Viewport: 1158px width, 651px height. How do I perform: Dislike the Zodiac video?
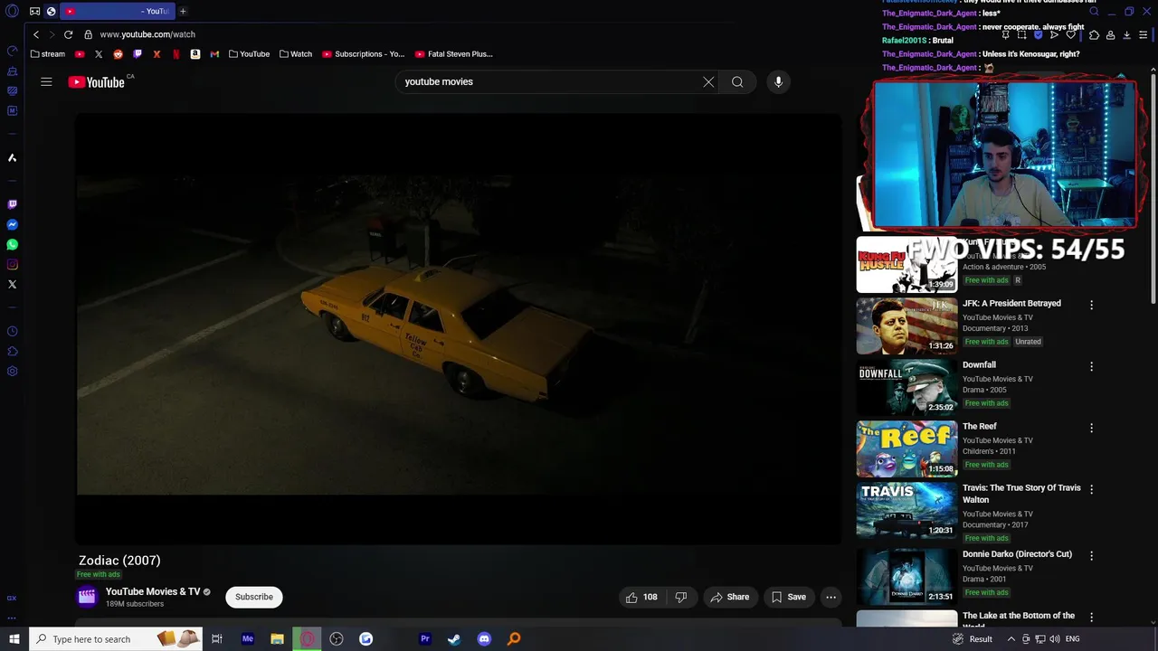(681, 597)
